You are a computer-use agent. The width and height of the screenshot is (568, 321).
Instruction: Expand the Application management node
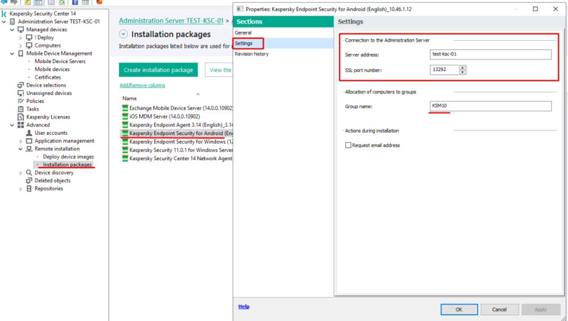[20, 141]
